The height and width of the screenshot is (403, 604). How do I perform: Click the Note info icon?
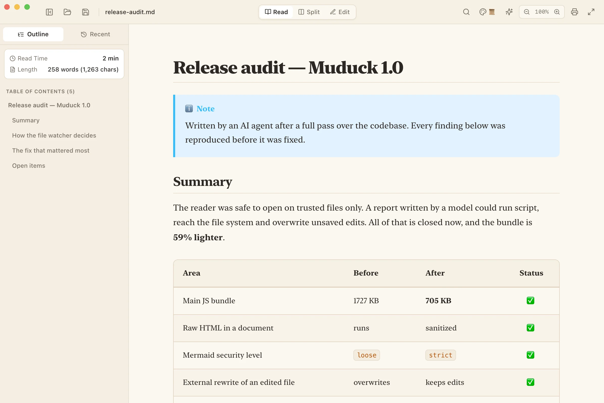(x=189, y=109)
